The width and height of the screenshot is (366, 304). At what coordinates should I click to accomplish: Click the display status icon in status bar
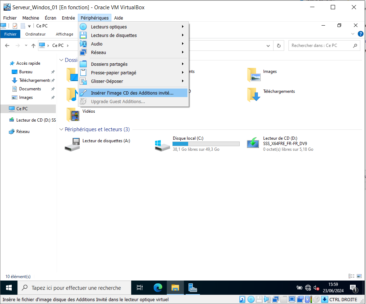pos(292,299)
